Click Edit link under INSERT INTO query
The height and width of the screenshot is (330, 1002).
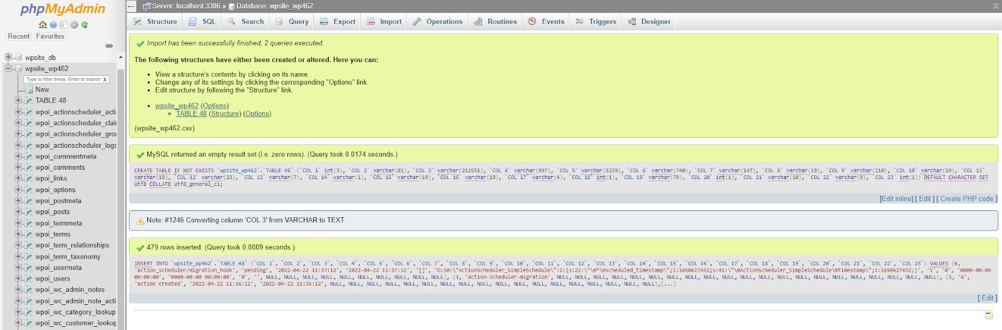(988, 298)
